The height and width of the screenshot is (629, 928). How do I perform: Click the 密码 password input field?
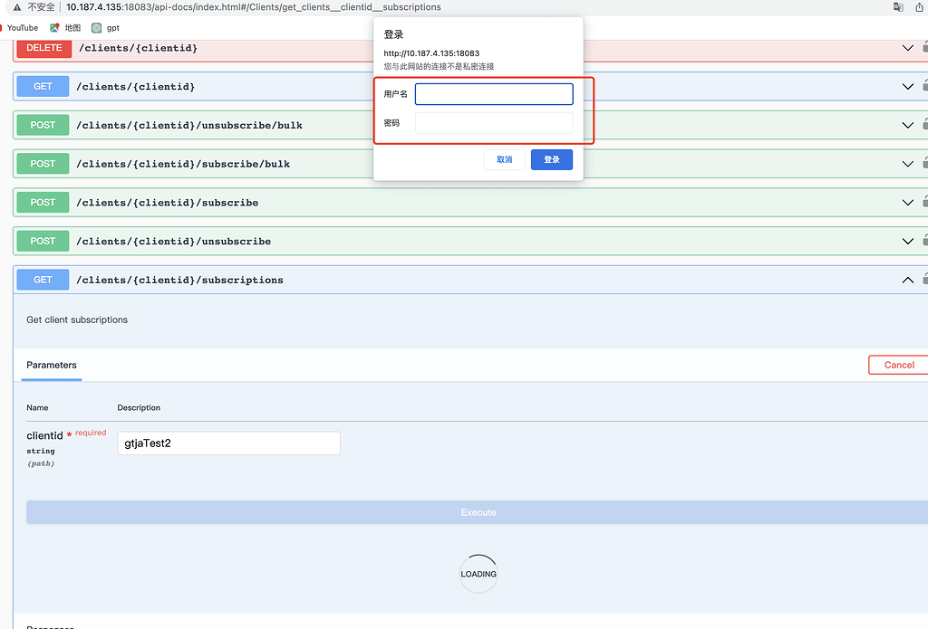[x=494, y=123]
